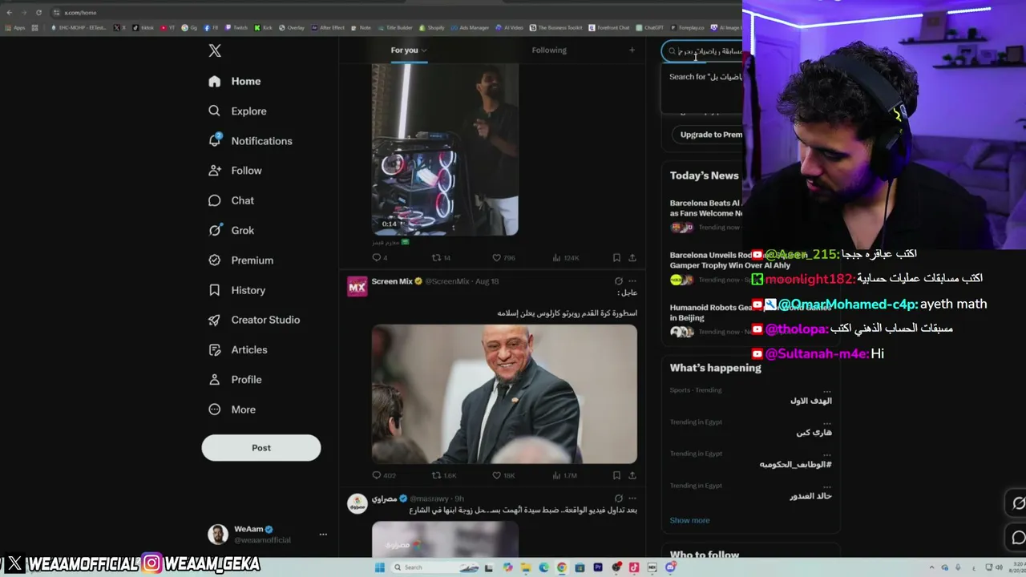Open Screen Mix account name link
Viewport: 1026px width, 577px height.
[392, 281]
